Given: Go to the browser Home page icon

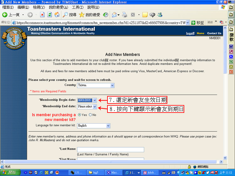Looking at the screenshot, I should point(57,15).
